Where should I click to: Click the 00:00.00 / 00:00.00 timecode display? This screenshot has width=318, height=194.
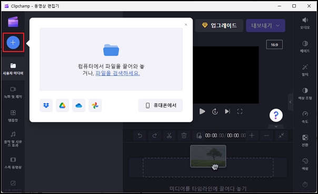coord(225,136)
